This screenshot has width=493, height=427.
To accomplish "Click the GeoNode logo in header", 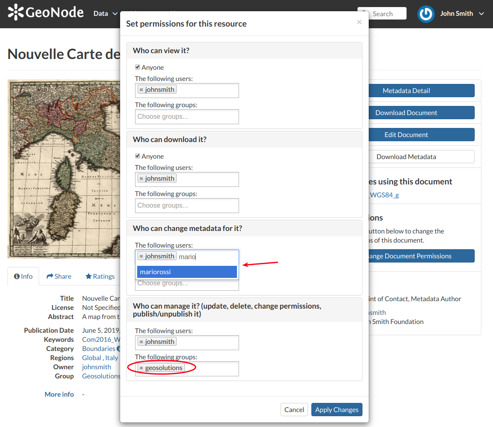I will 46,12.
